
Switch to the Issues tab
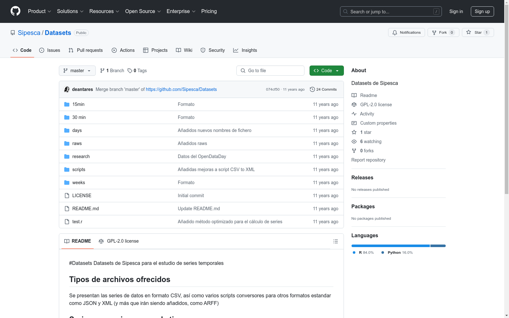[50, 50]
